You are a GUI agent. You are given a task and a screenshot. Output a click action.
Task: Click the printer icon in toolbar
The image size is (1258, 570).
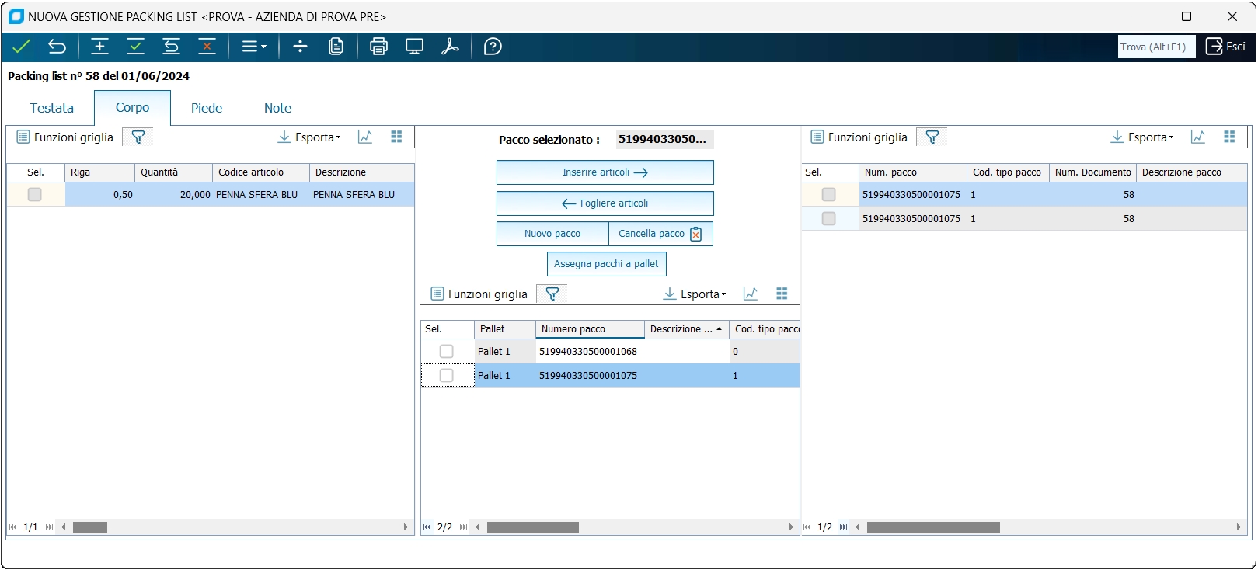tap(378, 47)
